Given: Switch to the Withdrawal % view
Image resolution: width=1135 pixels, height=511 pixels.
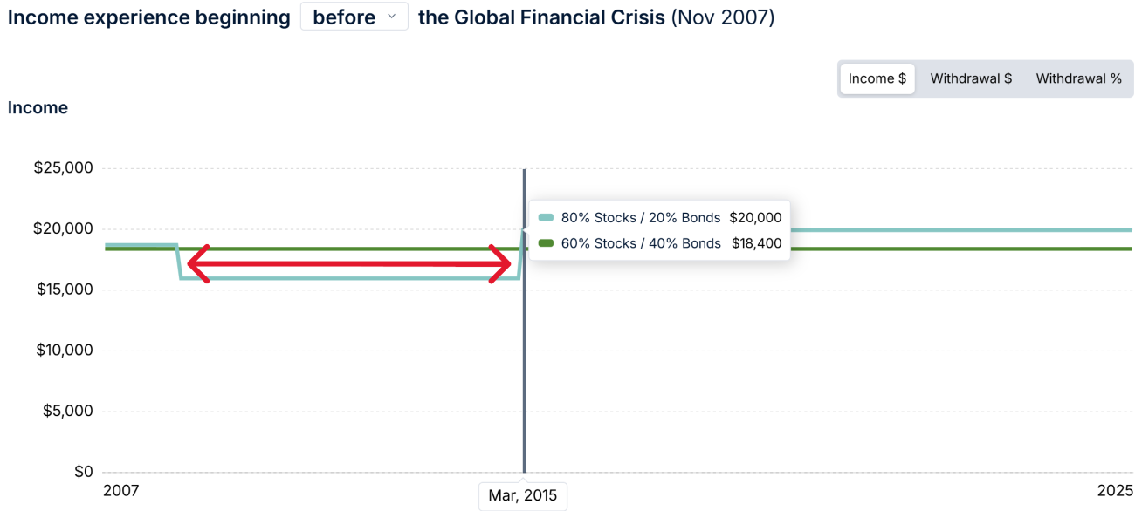Looking at the screenshot, I should (x=1079, y=78).
